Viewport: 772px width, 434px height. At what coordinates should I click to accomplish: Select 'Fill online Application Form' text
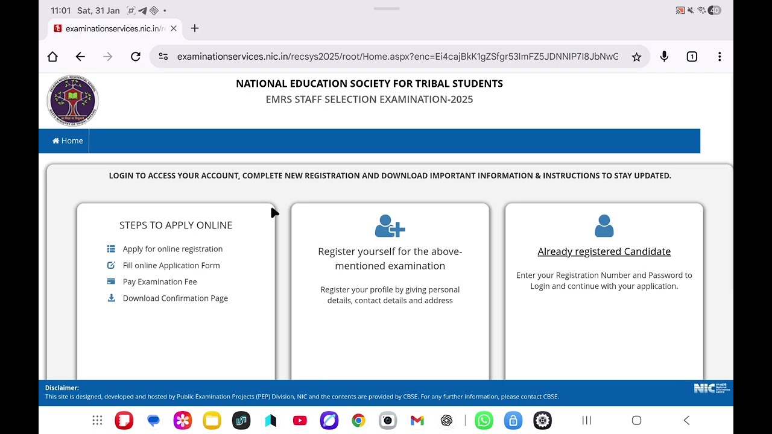pyautogui.click(x=171, y=265)
